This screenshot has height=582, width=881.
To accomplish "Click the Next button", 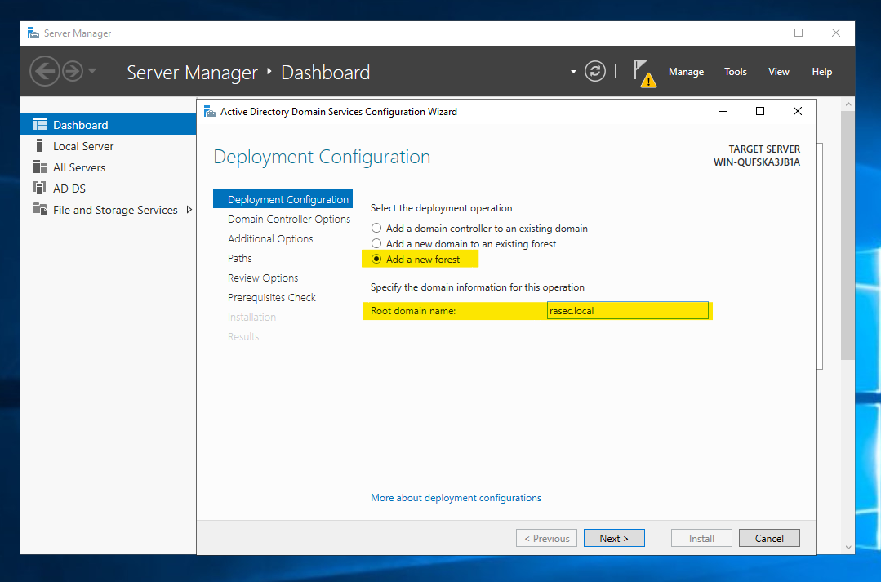I will pos(614,538).
